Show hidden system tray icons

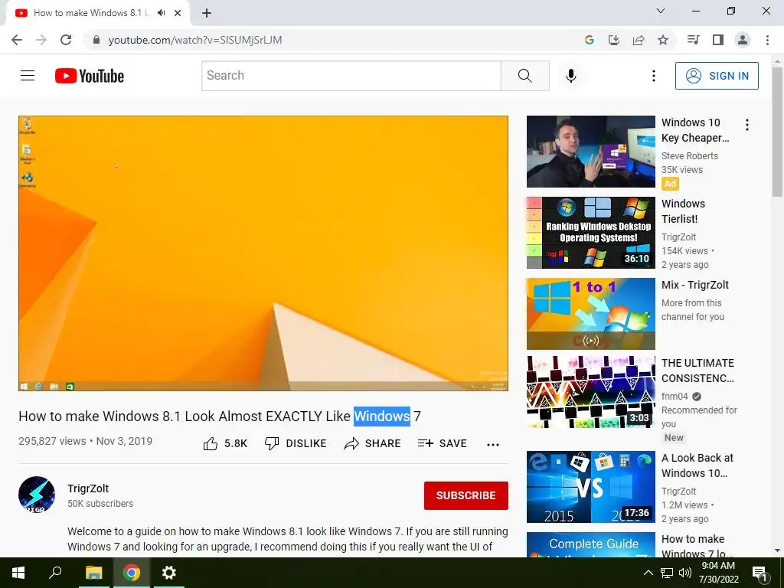tap(648, 573)
